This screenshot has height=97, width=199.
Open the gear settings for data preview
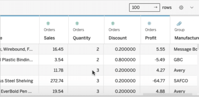click(181, 8)
